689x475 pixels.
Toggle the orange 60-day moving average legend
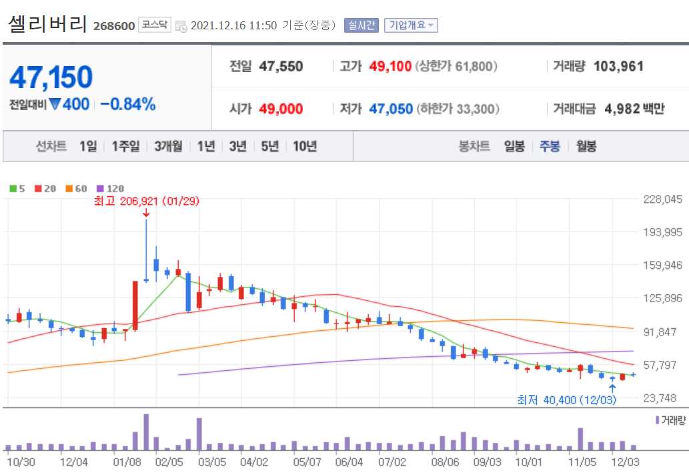(x=75, y=188)
